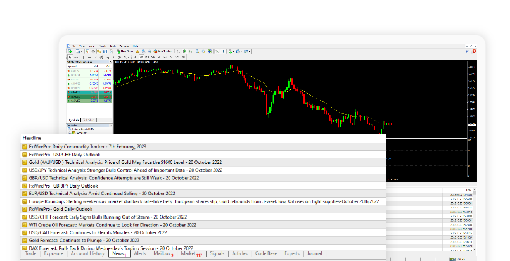Switch to the Mailbox tab
The height and width of the screenshot is (261, 510).
coord(162,254)
